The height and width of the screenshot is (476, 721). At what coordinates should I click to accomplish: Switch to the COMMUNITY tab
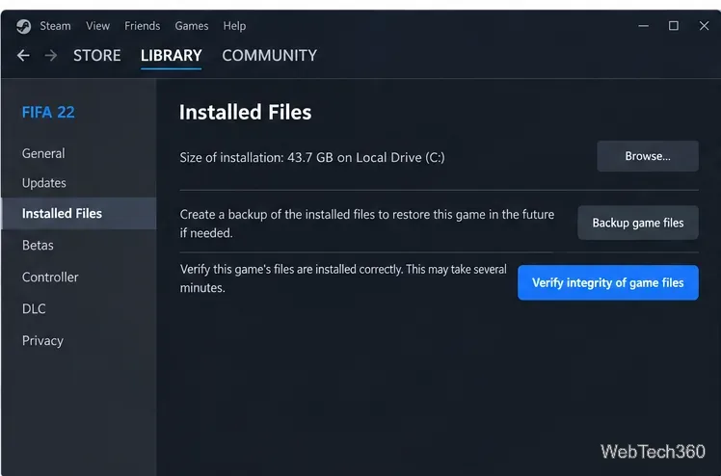pyautogui.click(x=270, y=56)
